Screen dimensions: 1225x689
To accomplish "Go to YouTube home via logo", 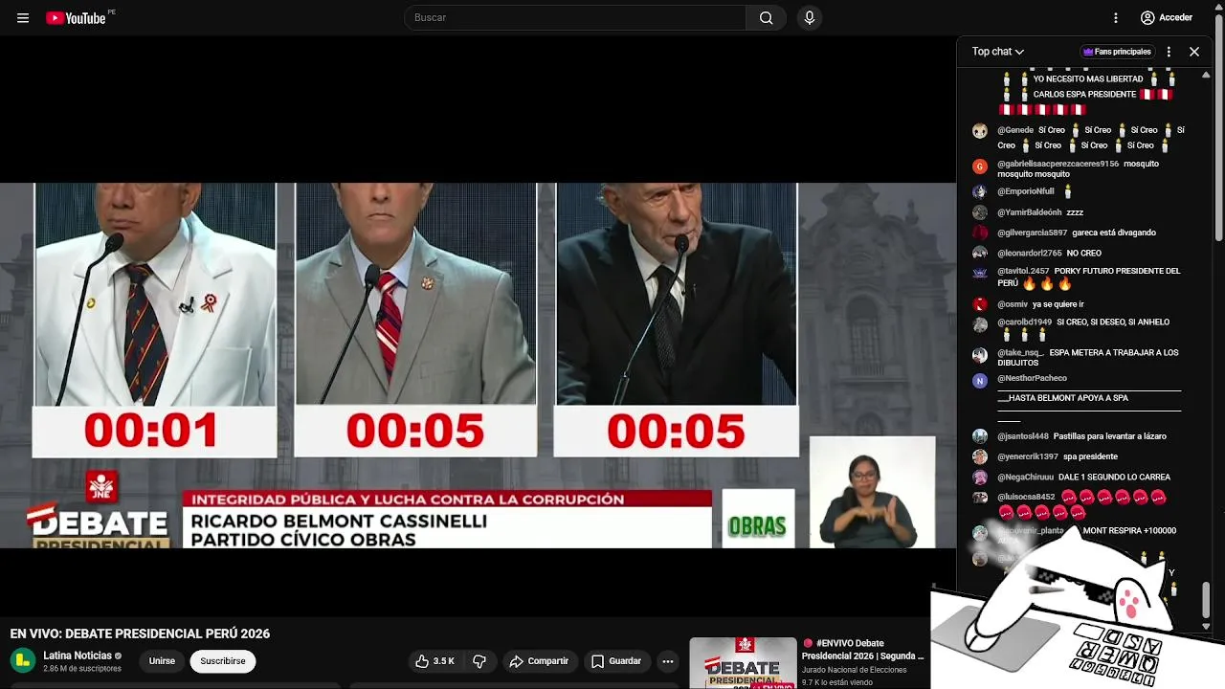I will coord(76,17).
